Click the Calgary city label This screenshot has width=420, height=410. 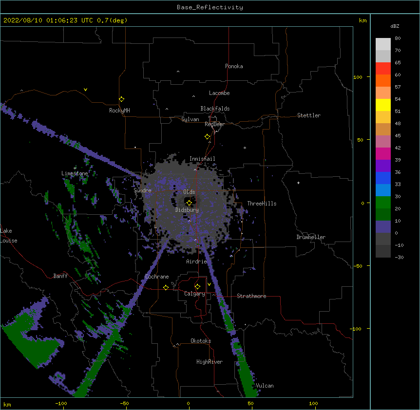point(194,294)
